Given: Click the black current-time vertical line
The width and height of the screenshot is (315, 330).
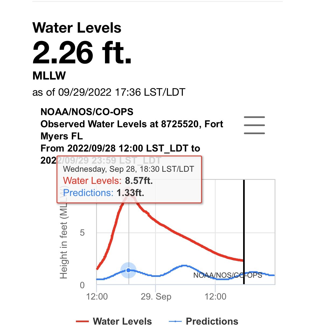Looking at the screenshot, I should point(244,232).
